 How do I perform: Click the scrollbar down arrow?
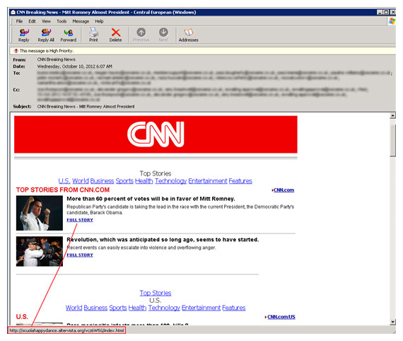coord(392,322)
